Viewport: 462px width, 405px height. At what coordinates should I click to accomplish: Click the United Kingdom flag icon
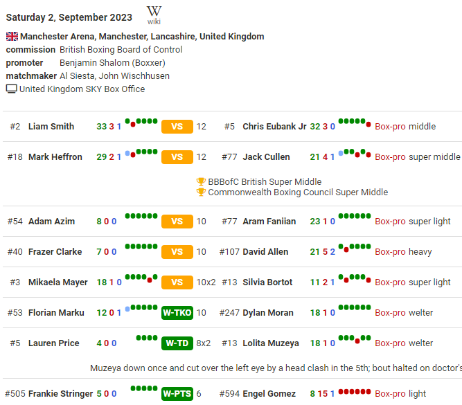point(12,36)
